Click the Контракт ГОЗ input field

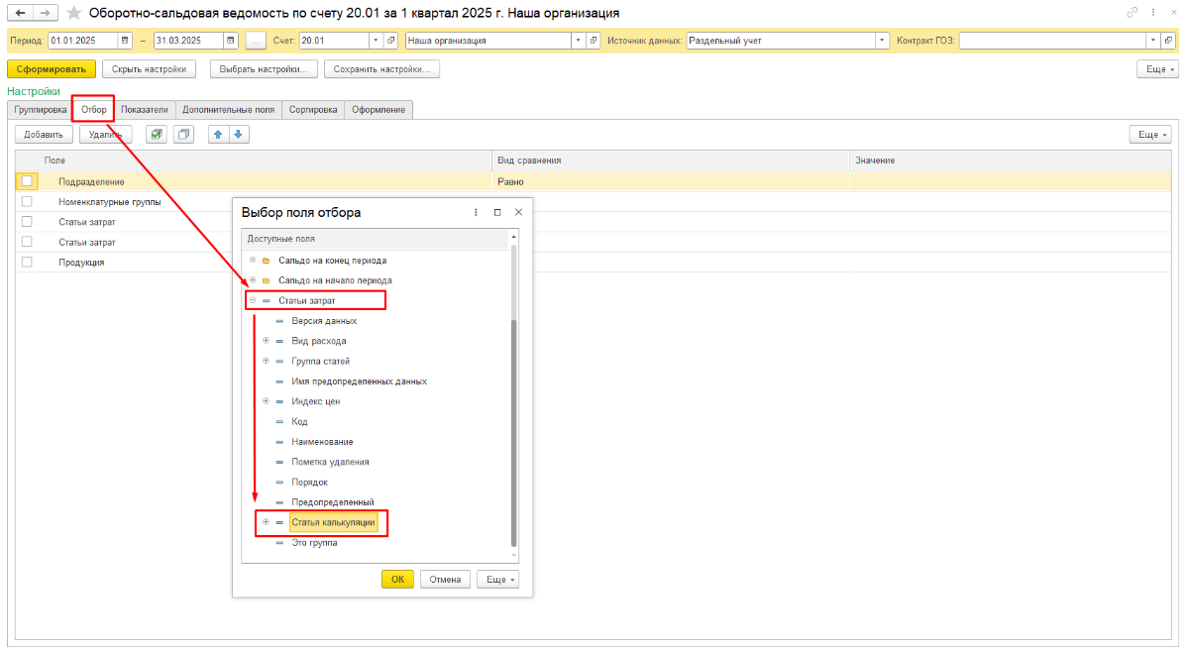[x=1052, y=41]
